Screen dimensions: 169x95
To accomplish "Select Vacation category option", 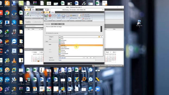I will [x=81, y=55].
